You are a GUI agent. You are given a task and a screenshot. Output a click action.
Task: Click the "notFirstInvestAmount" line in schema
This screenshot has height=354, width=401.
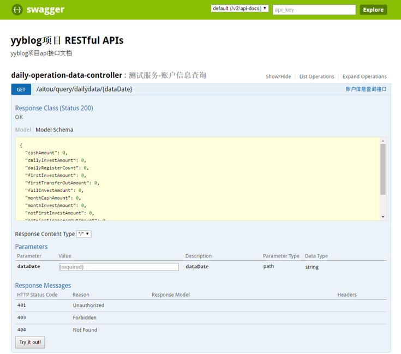point(59,213)
